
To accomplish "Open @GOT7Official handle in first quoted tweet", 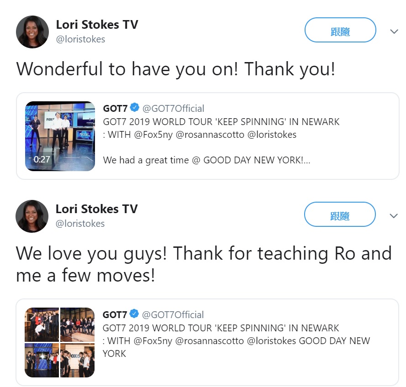I will pyautogui.click(x=173, y=109).
